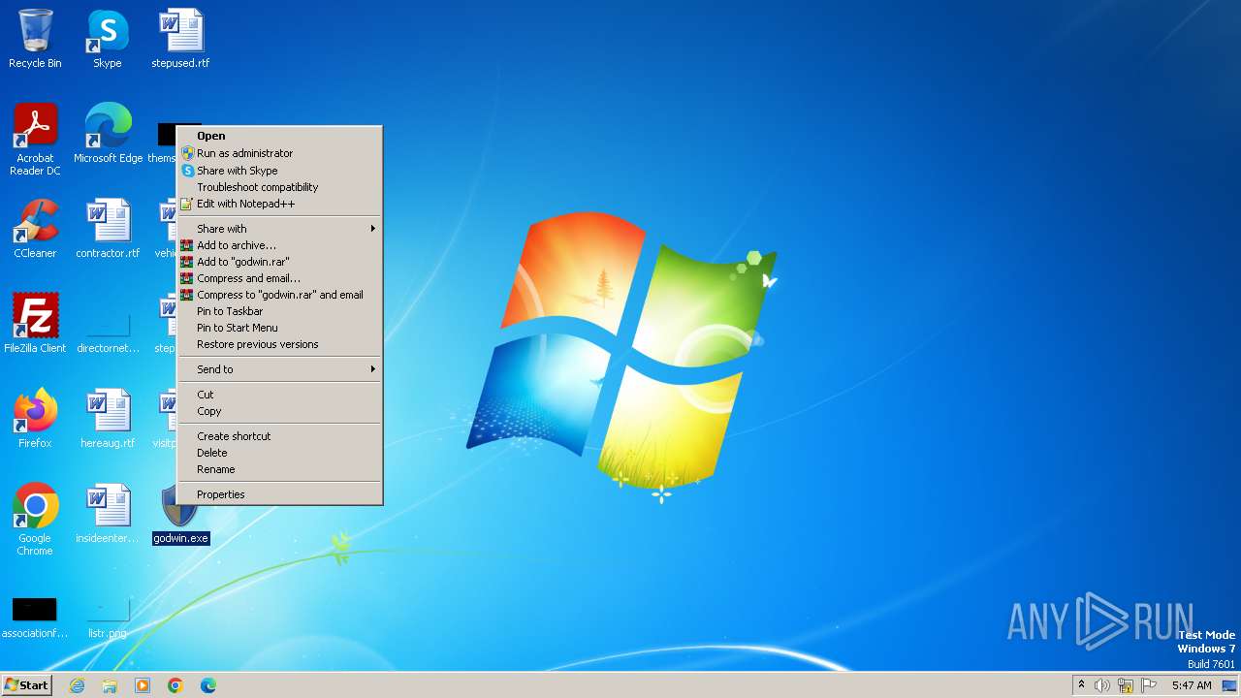Select the godwin.exe shield icon

tap(179, 506)
